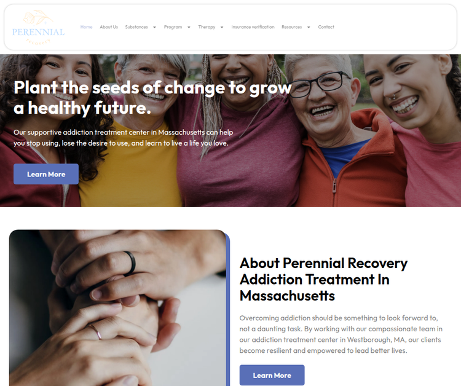This screenshot has height=386, width=461.
Task: Select the 'Plant the seeds of change' headline
Action: 152,98
